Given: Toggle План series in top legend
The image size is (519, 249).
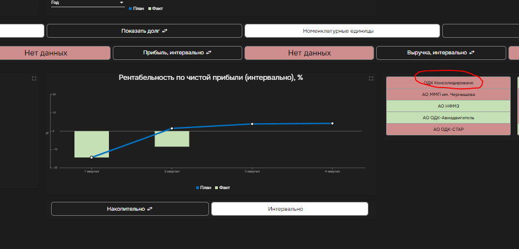Looking at the screenshot, I should pos(137,9).
